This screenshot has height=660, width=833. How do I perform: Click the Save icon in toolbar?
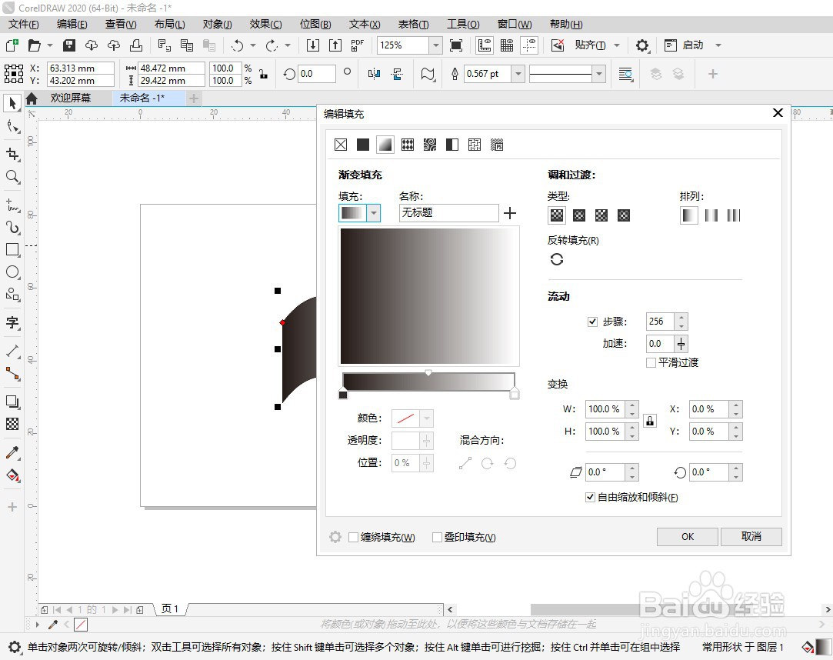click(x=69, y=45)
